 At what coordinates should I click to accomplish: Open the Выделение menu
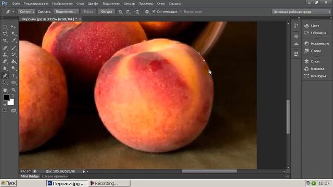pyautogui.click(x=111, y=4)
